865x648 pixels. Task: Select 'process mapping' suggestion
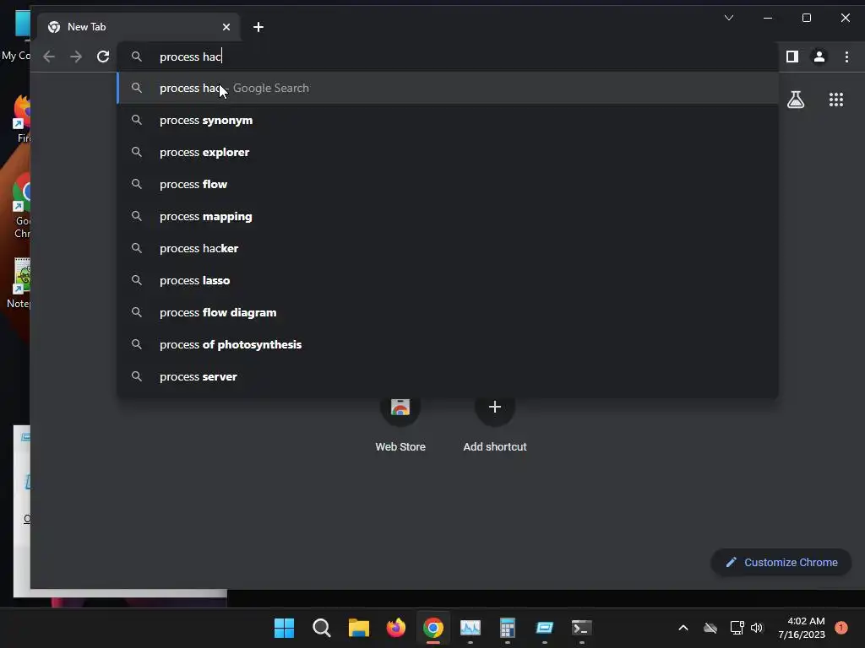[448, 216]
